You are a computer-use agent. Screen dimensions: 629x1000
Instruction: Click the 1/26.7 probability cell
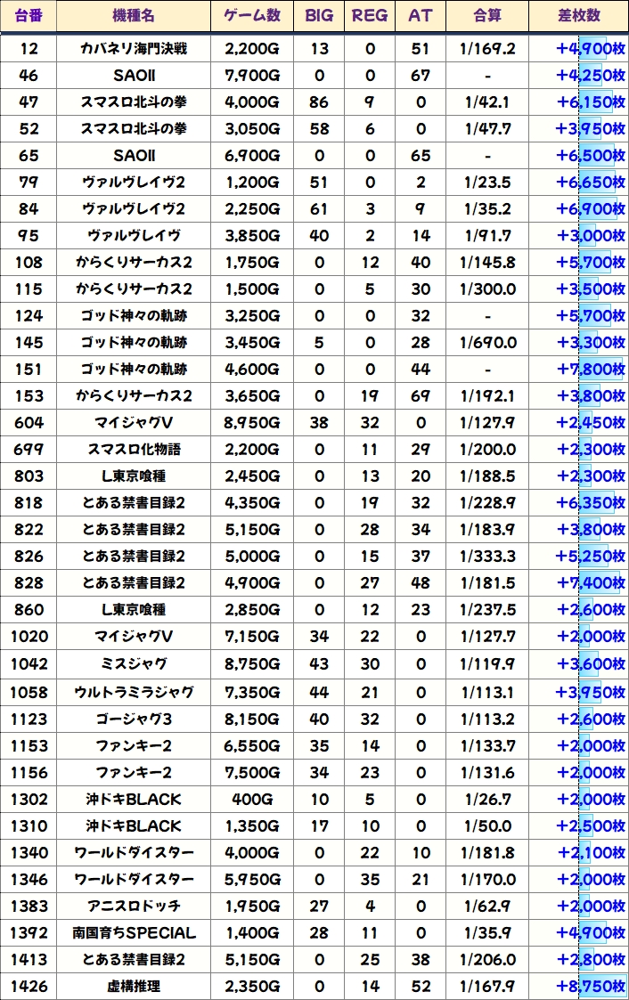[487, 800]
